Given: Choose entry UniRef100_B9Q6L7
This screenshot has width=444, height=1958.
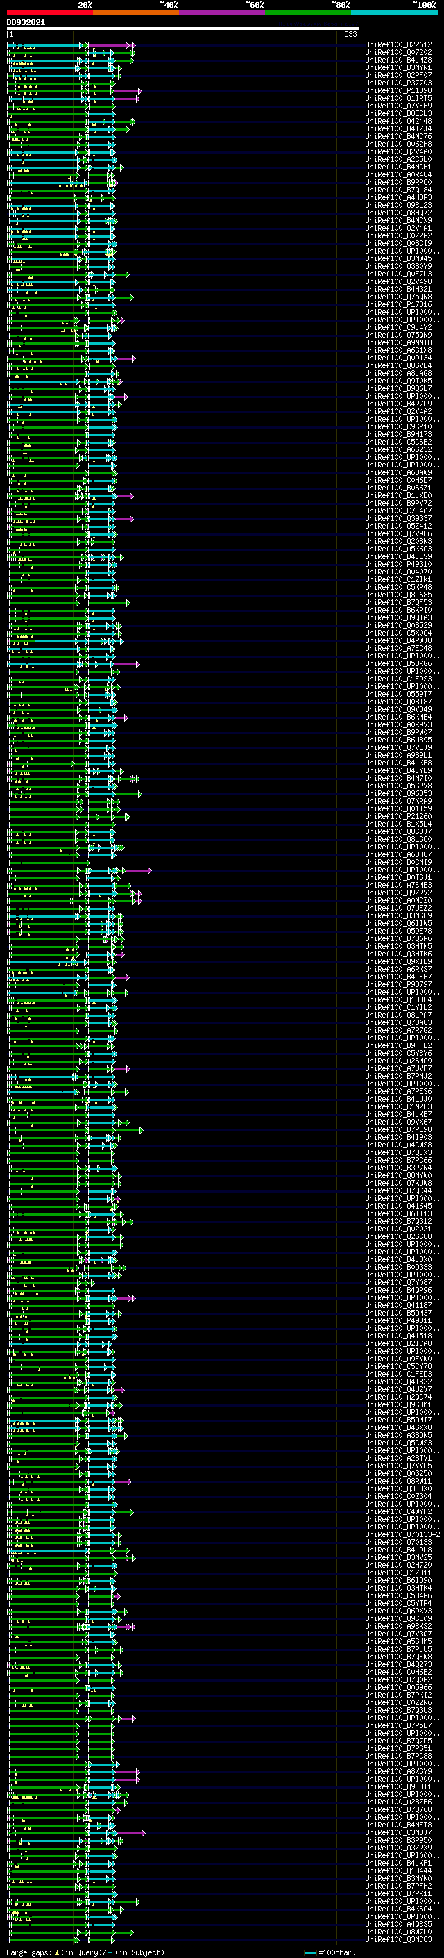Looking at the screenshot, I should pos(398,388).
